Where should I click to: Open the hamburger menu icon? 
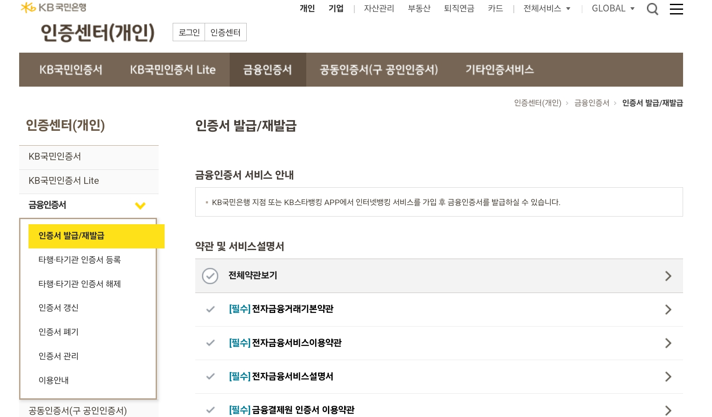676,9
